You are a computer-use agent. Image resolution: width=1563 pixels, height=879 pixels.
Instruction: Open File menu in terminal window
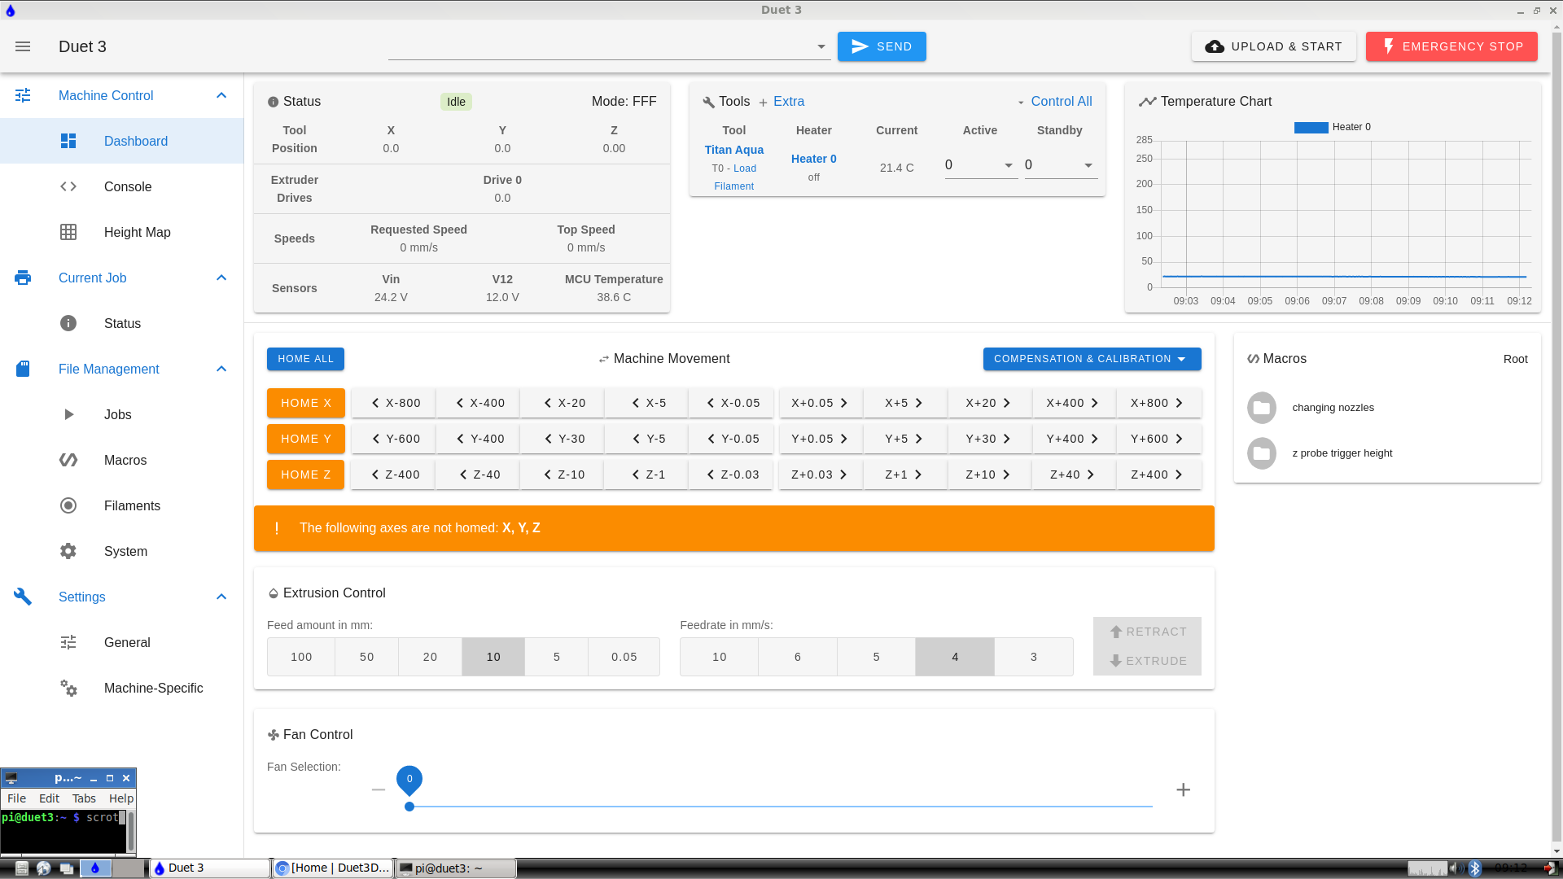[x=16, y=798]
